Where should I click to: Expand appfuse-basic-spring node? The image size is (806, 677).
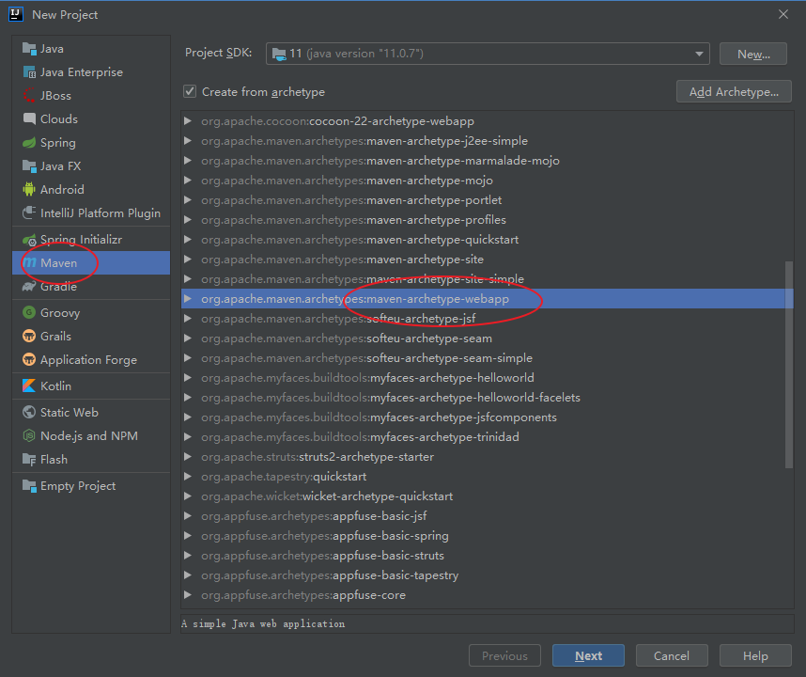[188, 536]
